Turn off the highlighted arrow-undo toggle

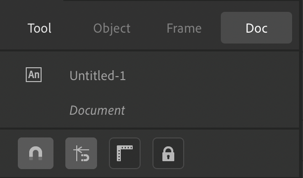pyautogui.click(x=81, y=153)
